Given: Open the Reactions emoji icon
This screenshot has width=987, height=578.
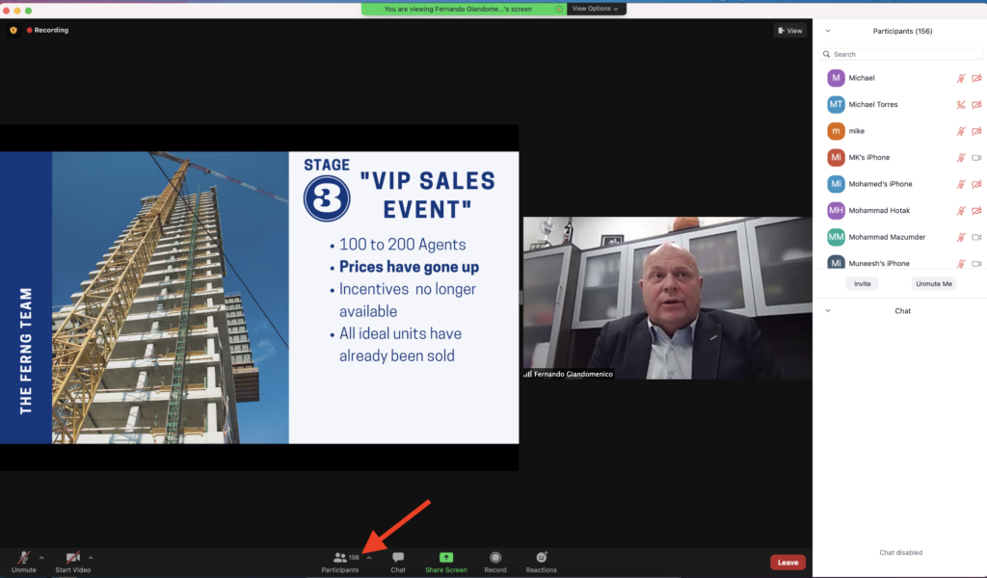Looking at the screenshot, I should click(541, 558).
